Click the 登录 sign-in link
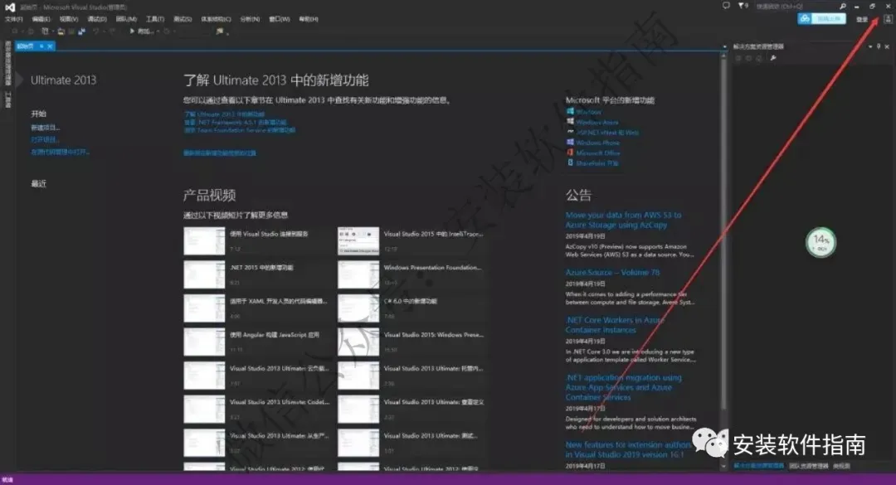 862,19
